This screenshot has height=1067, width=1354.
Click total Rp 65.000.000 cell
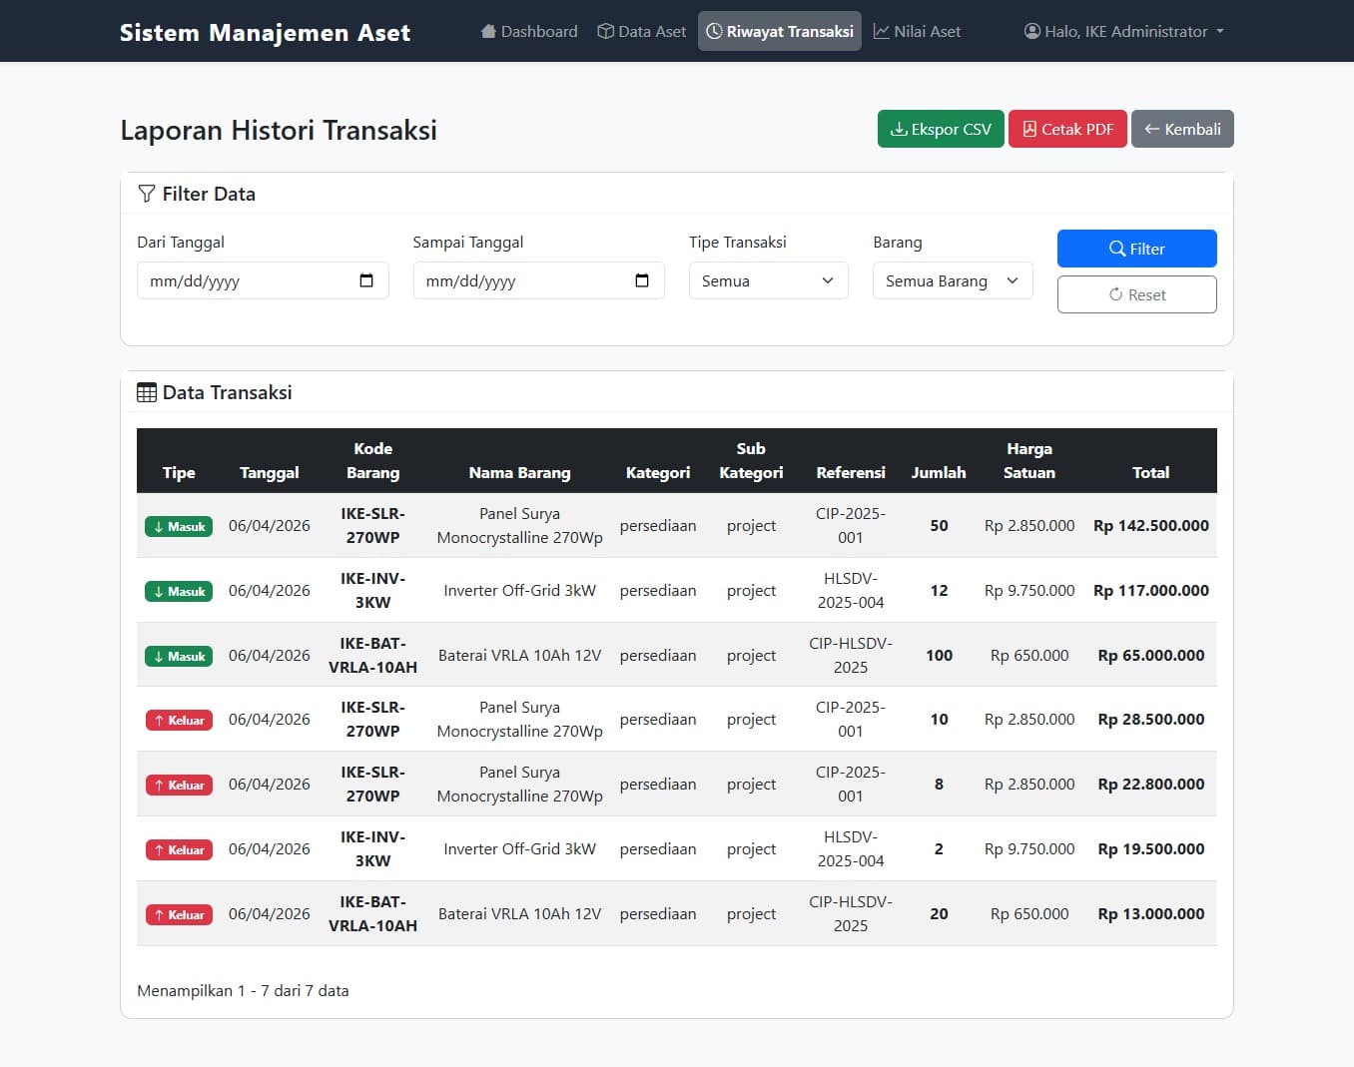pyautogui.click(x=1150, y=656)
